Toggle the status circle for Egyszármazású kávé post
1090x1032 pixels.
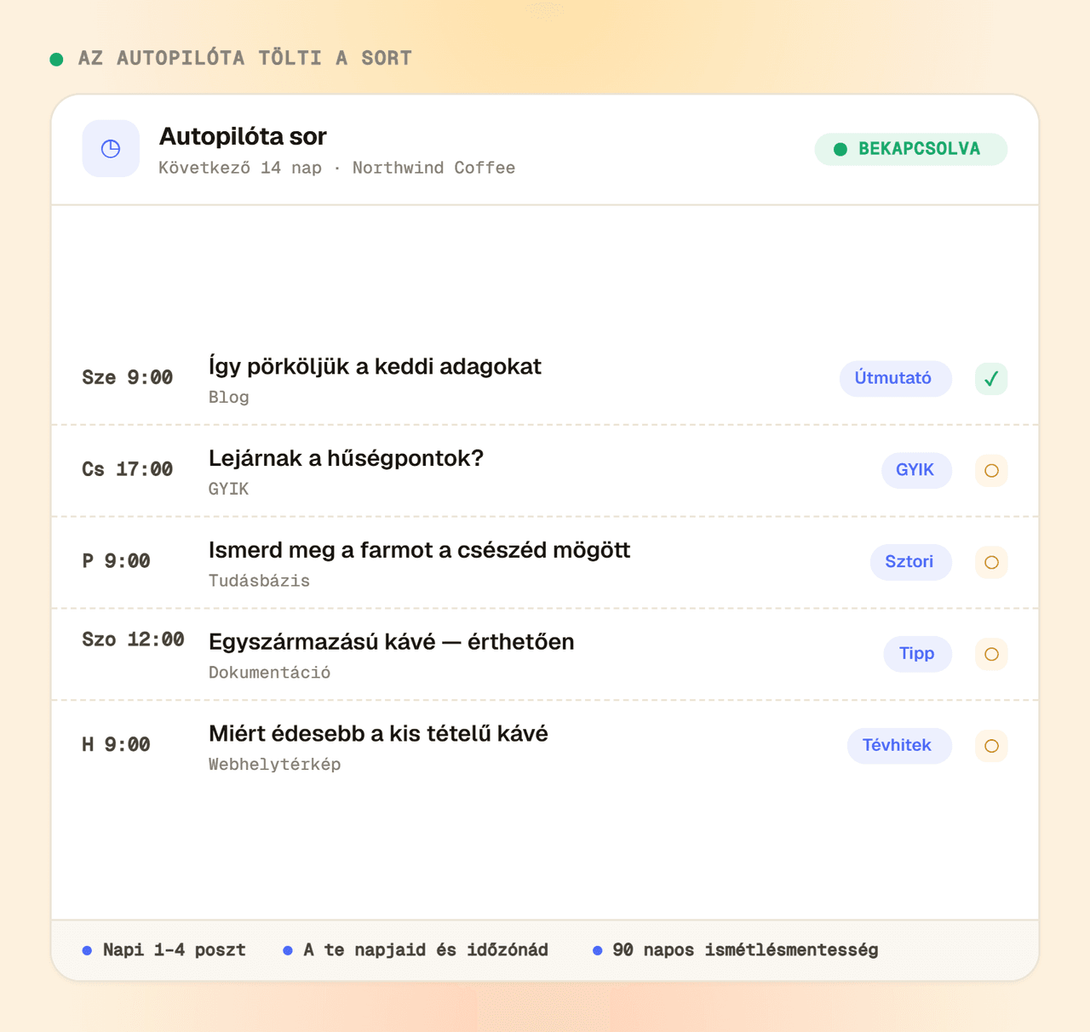[x=991, y=654]
